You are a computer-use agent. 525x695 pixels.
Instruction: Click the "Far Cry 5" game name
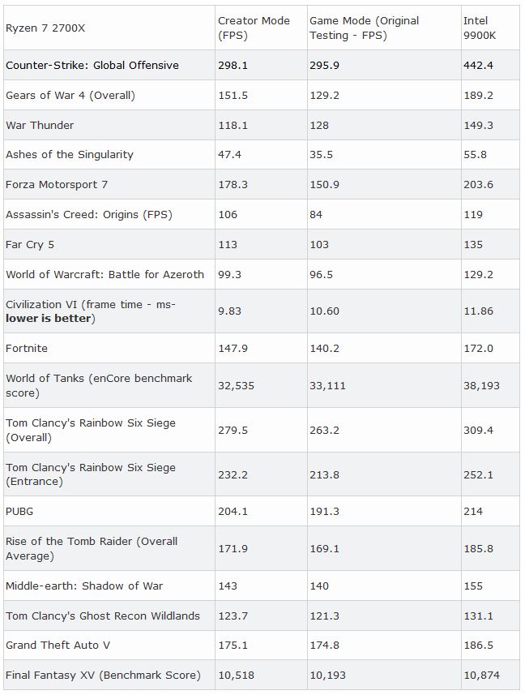click(x=30, y=244)
